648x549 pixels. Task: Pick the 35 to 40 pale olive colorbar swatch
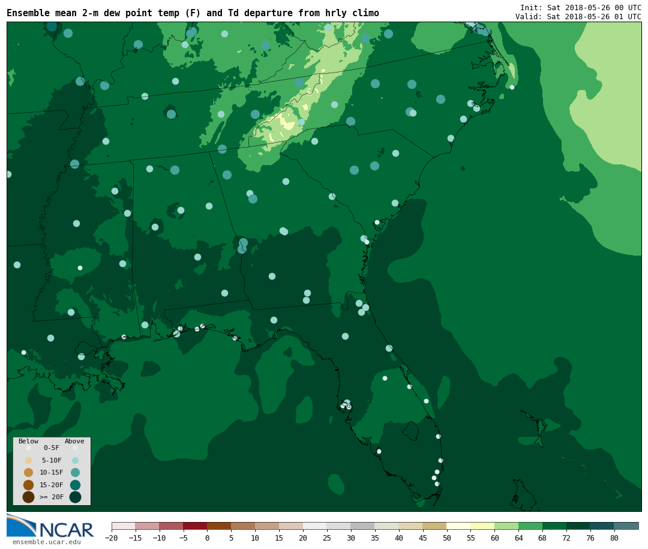387,526
